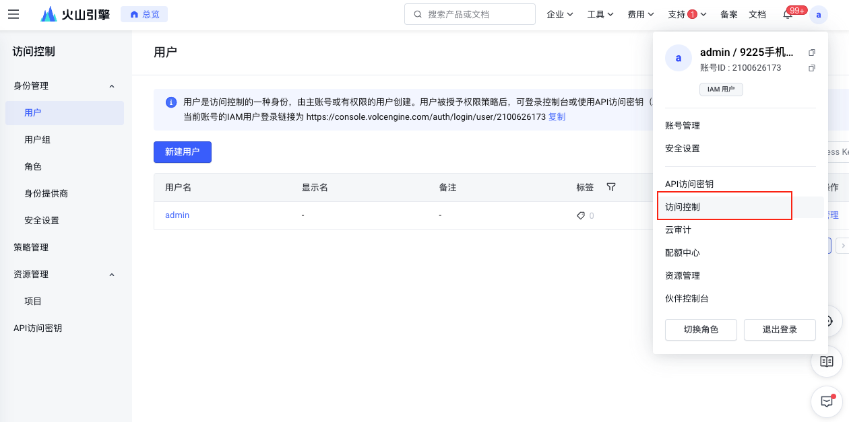849x422 pixels.
Task: Open the hamburger navigation menu
Action: (x=13, y=14)
